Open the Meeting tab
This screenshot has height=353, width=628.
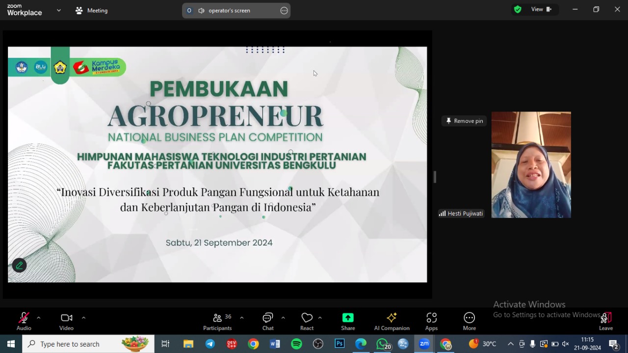click(92, 10)
